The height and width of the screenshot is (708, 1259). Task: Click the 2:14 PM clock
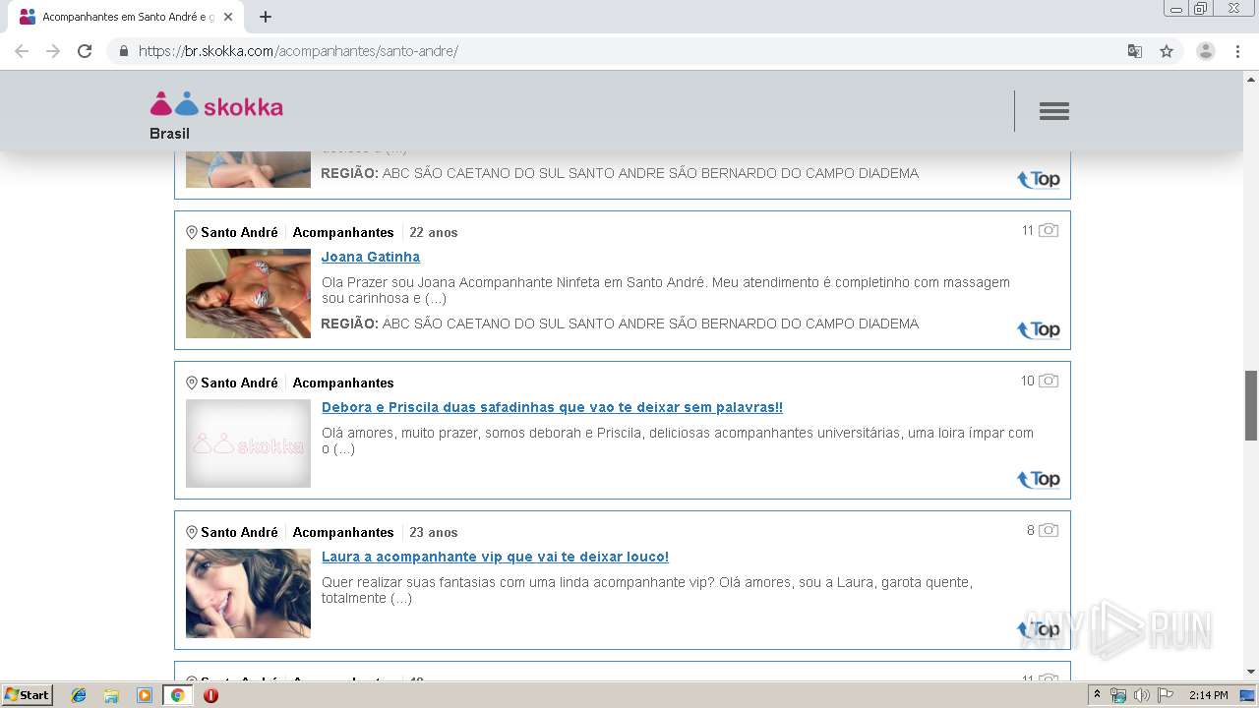pyautogui.click(x=1208, y=695)
